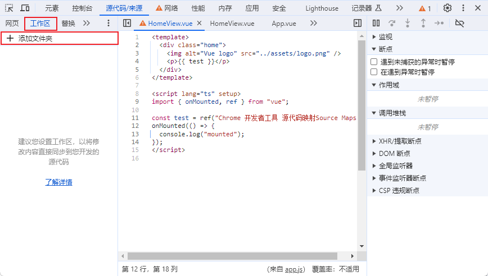
Task: Show more navigator pane tabs
Action: 87,23
